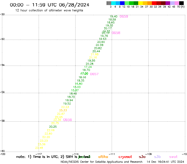Viewport: 187px width, 164px height.
Task: Select the 20.17 data point
Action: tap(108, 28)
